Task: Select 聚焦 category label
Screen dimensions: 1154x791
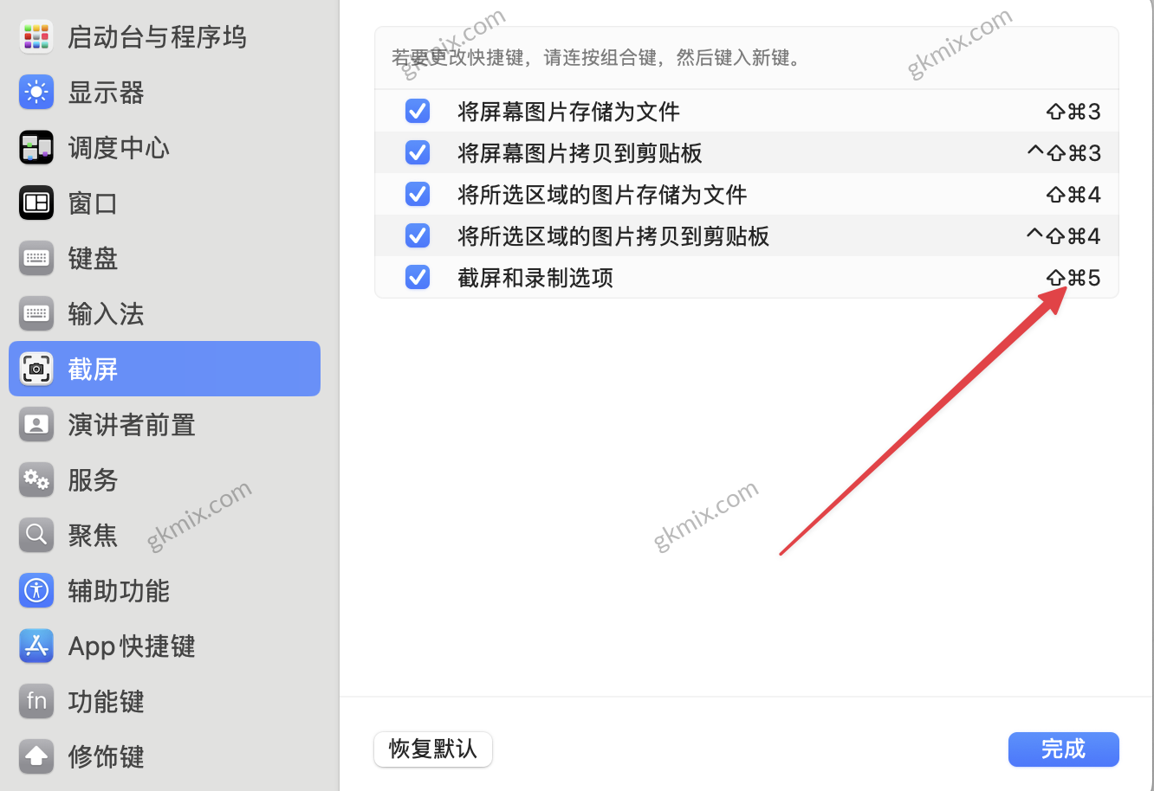Action: coord(93,536)
